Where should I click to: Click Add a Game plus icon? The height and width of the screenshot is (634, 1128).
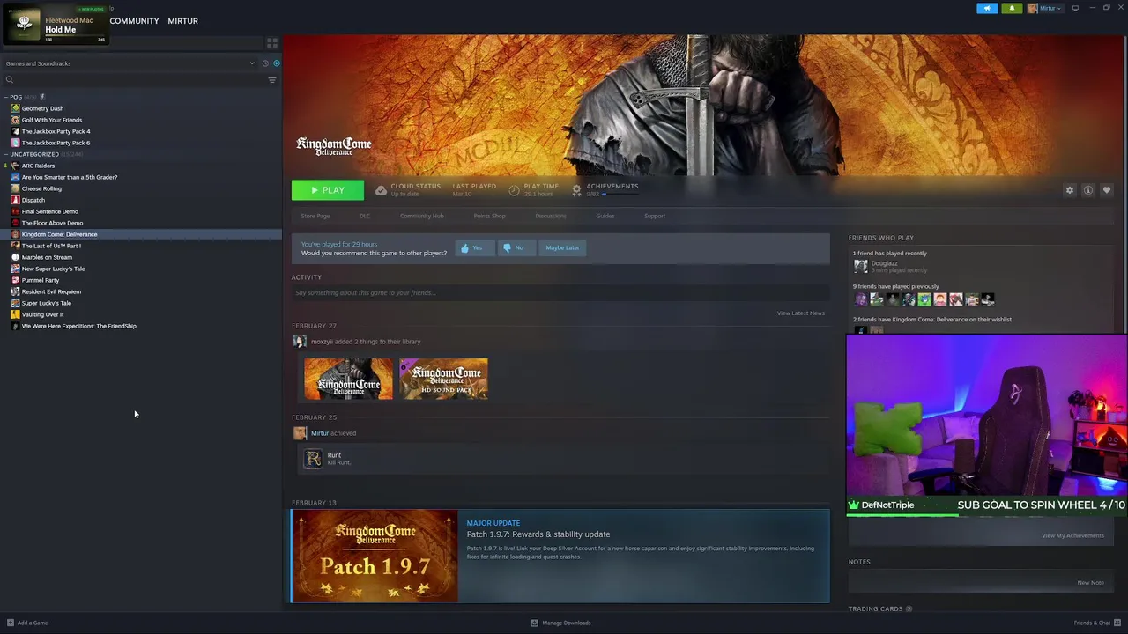click(11, 623)
